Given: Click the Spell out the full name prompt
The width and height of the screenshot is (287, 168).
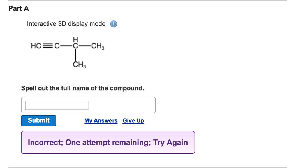Looking at the screenshot, I should coord(83,88).
